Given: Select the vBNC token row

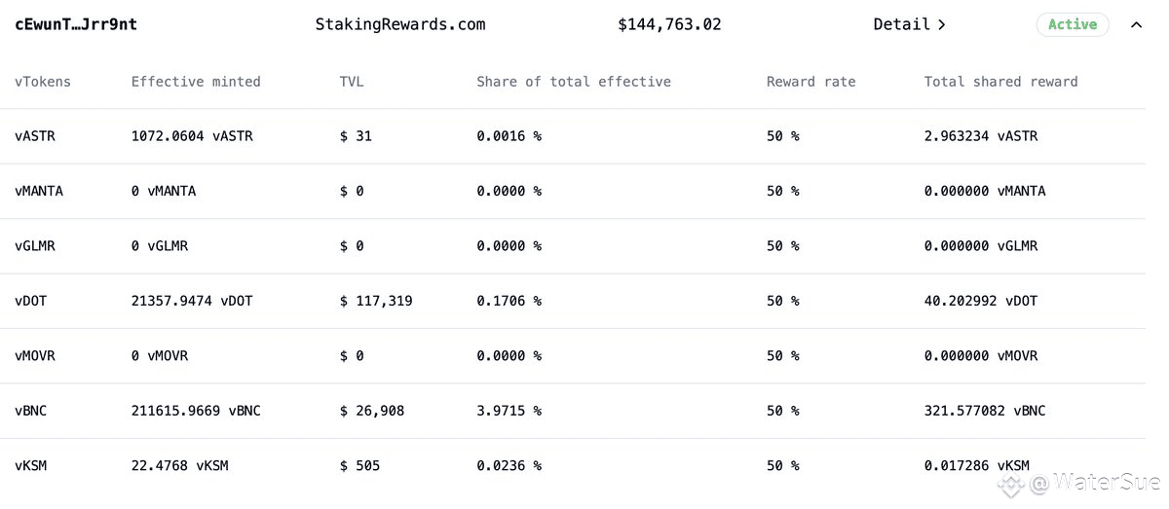Looking at the screenshot, I should pos(31,411).
